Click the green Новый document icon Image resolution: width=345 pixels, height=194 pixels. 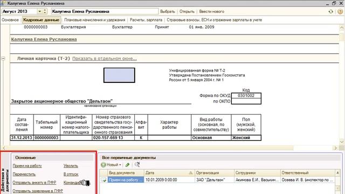103,164
